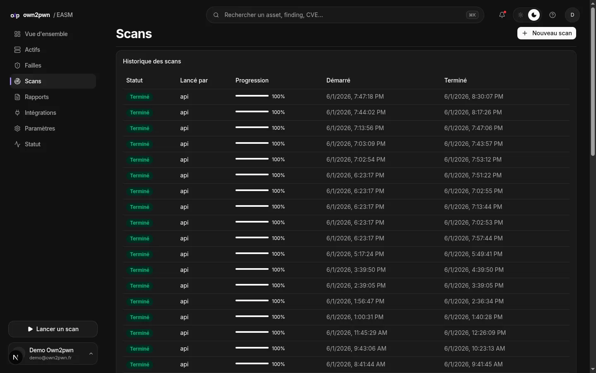Select end time '6/1/2026, 7:13:44 PM'
The image size is (596, 373).
point(473,207)
